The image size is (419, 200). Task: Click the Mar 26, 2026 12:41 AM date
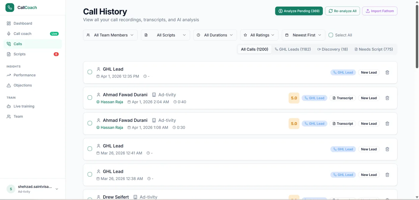[122, 153]
